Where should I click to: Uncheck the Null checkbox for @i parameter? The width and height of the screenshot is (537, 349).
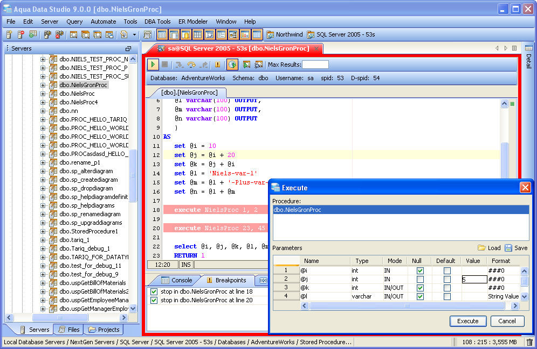[x=421, y=270]
